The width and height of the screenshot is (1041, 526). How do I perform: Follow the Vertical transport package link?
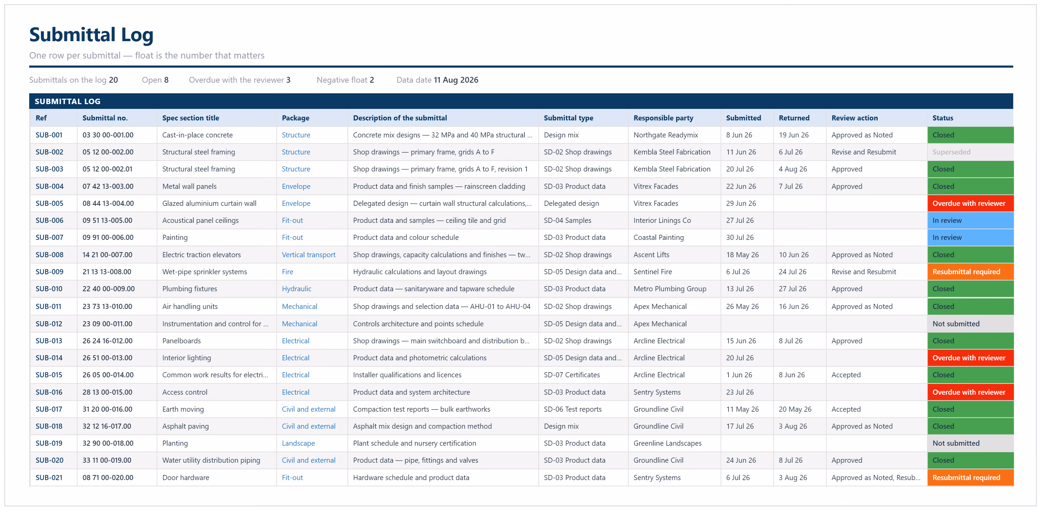pos(308,255)
